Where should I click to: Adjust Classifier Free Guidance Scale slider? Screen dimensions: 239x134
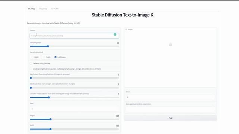(74, 98)
